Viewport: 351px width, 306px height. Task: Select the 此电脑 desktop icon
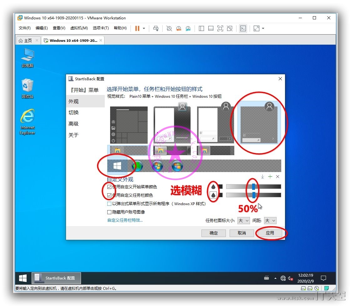click(x=27, y=58)
